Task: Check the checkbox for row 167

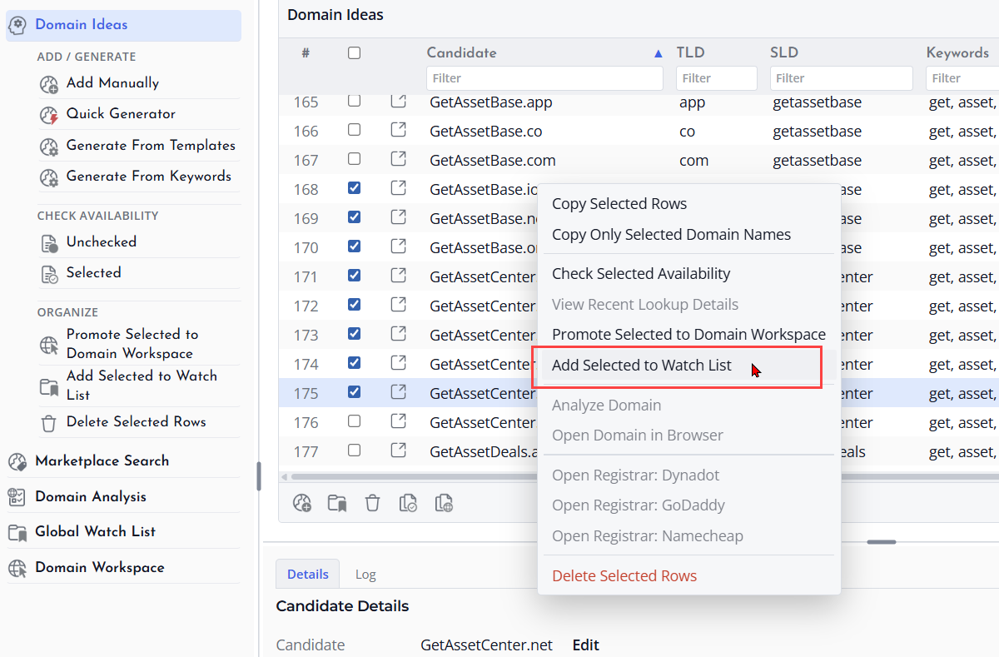Action: coord(354,159)
